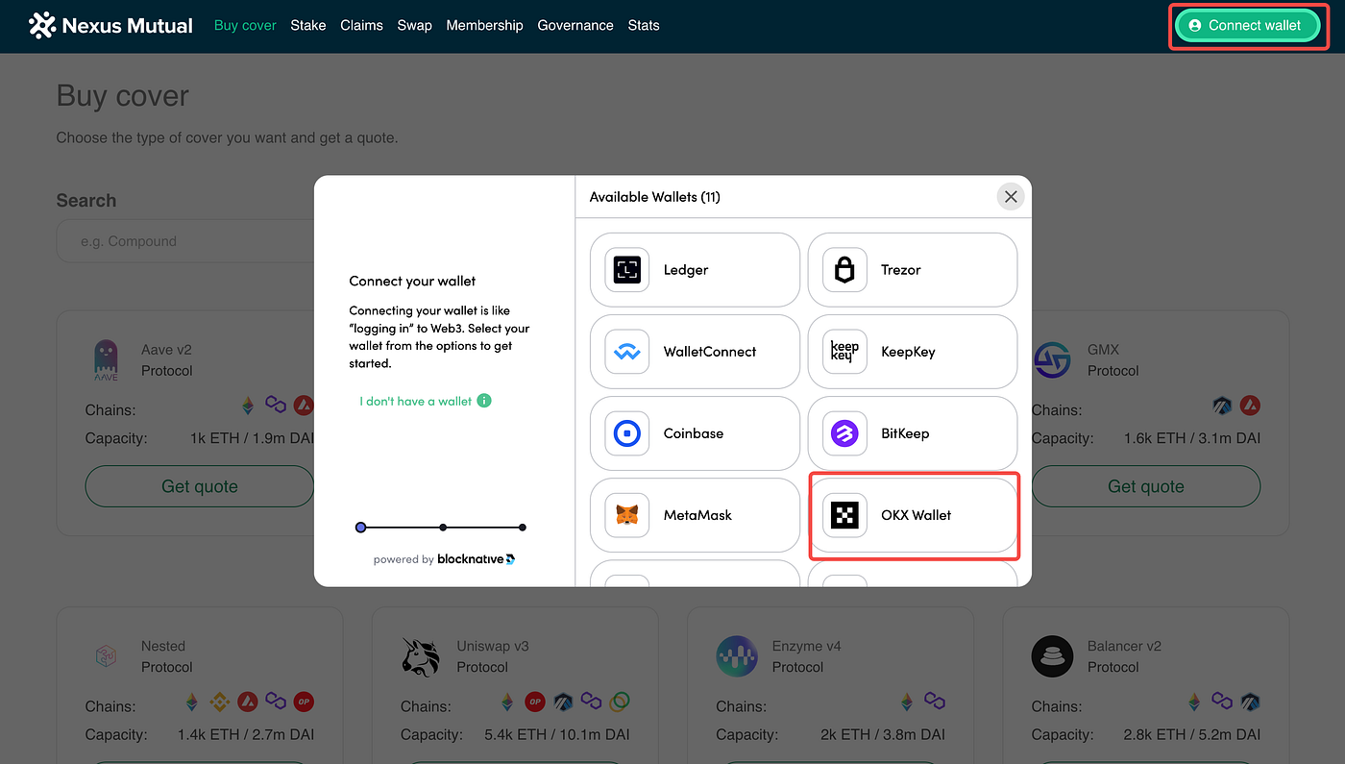Screen dimensions: 1345x764
Task: Click the Aave v2 ghost logo
Action: (105, 360)
